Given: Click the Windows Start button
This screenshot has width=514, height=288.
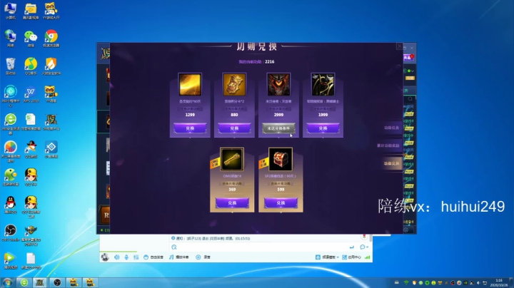Looking at the screenshot, I should click(x=7, y=282).
